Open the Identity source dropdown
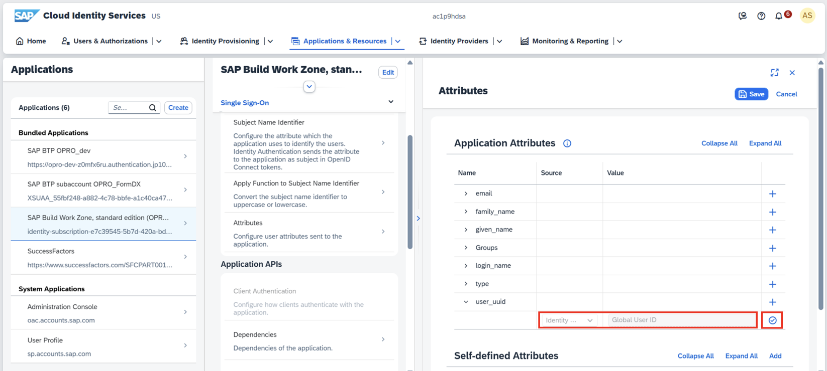827x371 pixels. 569,320
